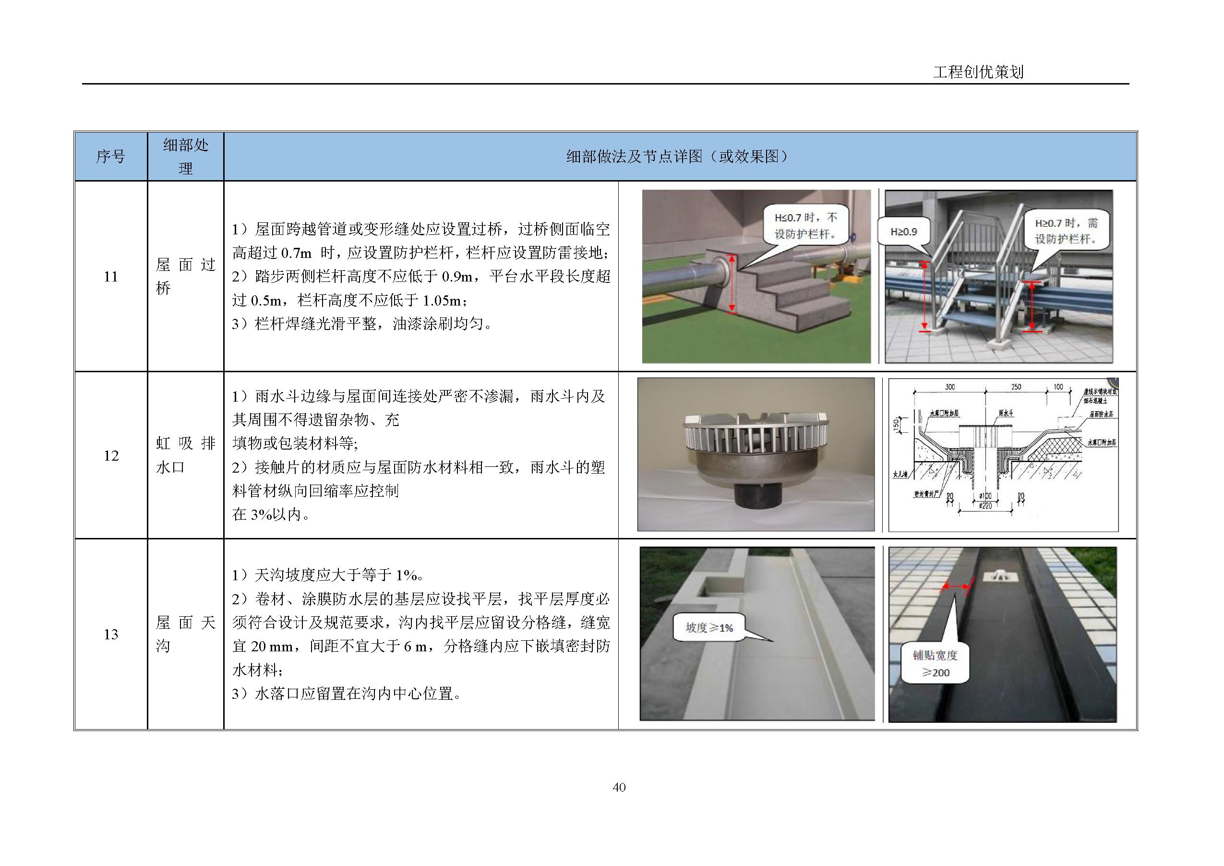Image resolution: width=1224 pixels, height=866 pixels.
Task: Click the 工程创优策划 page header
Action: [978, 72]
